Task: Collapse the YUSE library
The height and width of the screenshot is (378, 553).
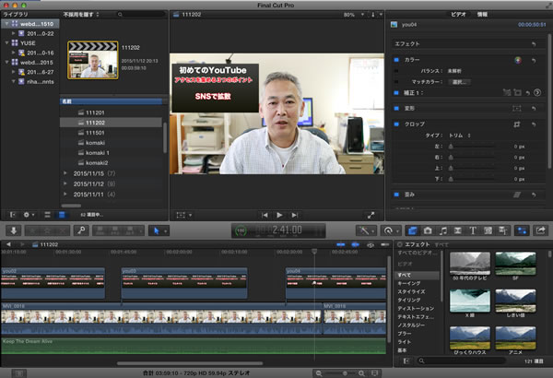Action: point(6,42)
